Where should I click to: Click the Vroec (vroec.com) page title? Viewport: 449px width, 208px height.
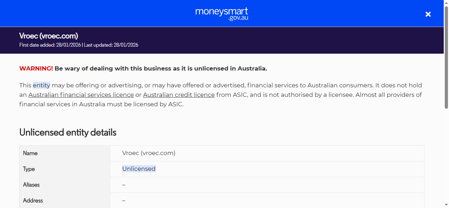pos(48,36)
